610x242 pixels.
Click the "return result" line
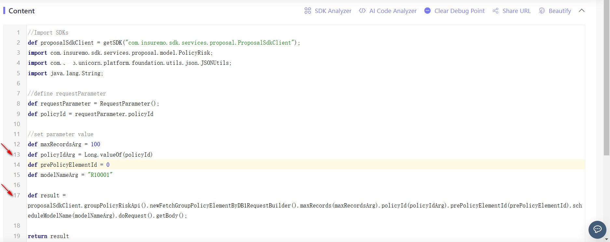tap(48, 236)
